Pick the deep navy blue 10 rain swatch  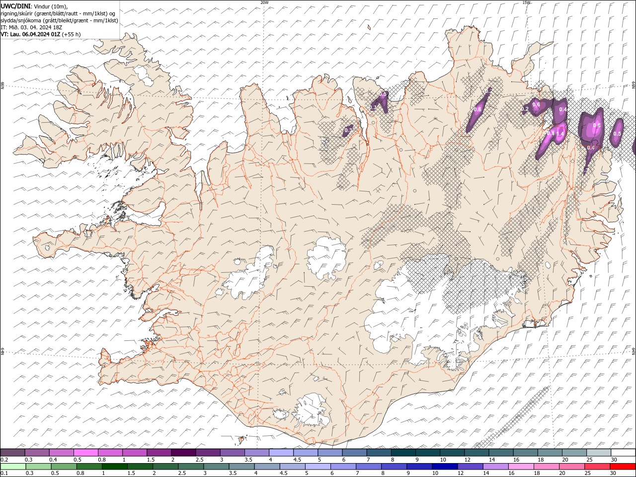click(445, 467)
